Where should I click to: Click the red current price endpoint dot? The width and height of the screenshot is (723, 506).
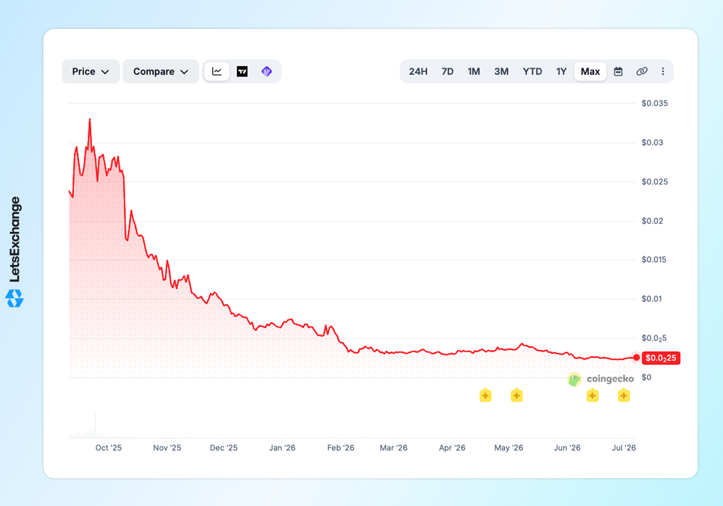[636, 358]
